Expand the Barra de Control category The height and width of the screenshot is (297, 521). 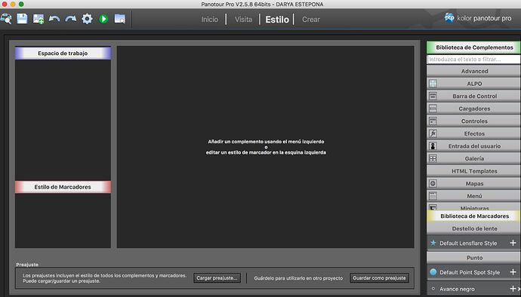[473, 96]
